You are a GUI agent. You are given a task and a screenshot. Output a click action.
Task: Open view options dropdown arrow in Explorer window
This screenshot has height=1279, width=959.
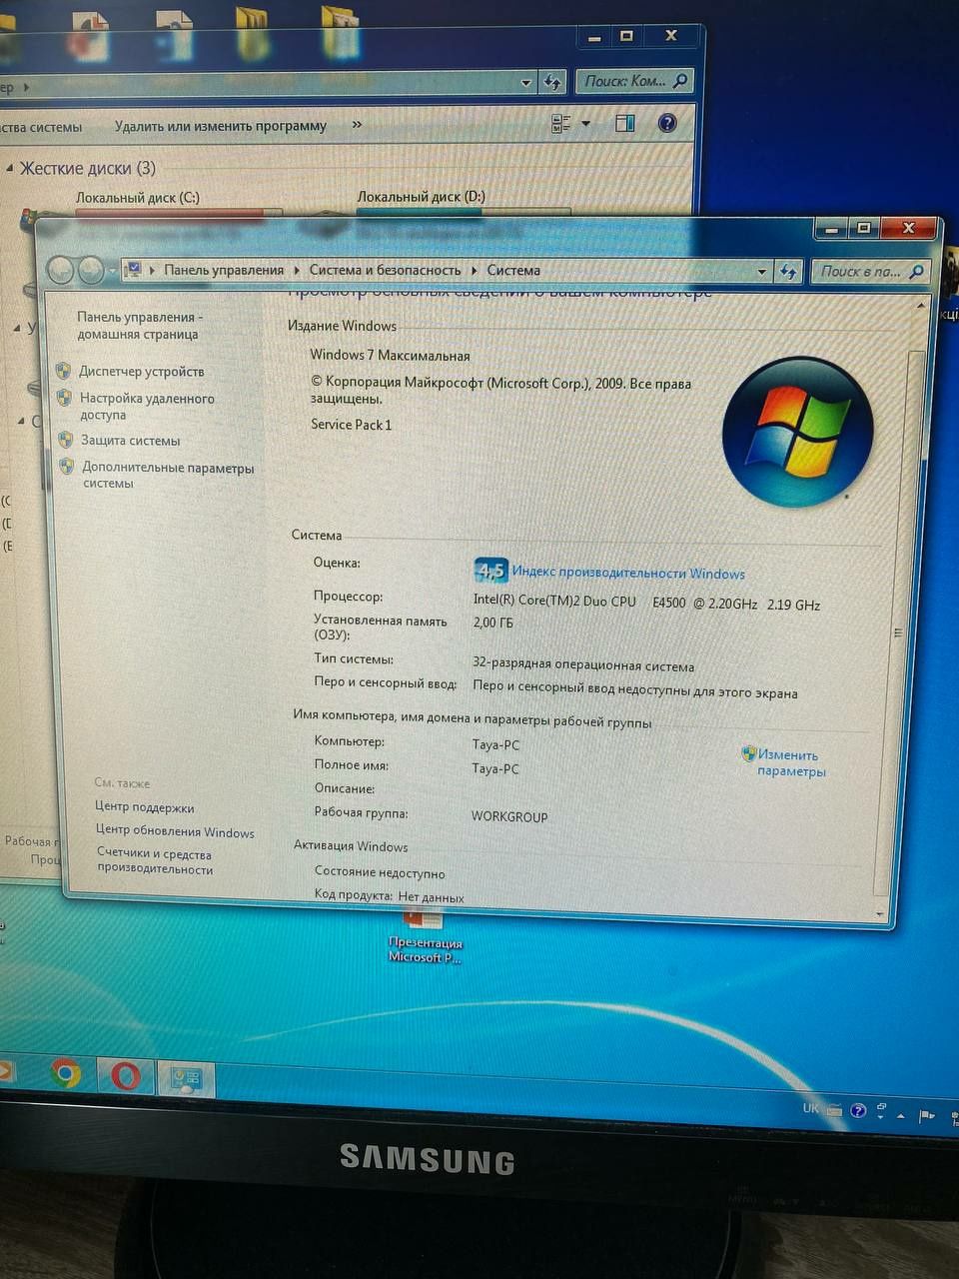tap(586, 124)
